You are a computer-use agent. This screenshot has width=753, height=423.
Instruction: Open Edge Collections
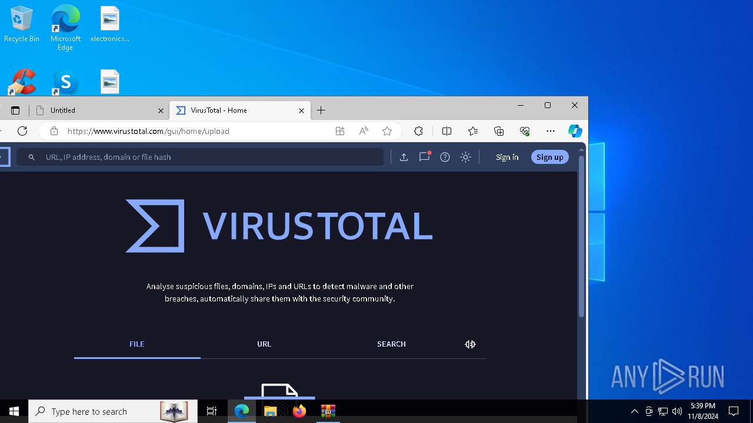[x=499, y=131]
